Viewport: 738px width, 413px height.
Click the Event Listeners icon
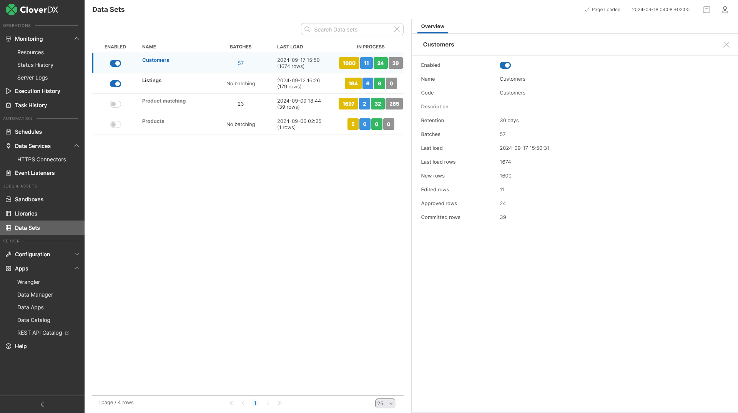point(8,173)
